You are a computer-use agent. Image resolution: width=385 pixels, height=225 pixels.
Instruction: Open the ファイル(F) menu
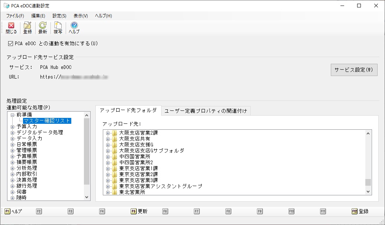point(15,16)
